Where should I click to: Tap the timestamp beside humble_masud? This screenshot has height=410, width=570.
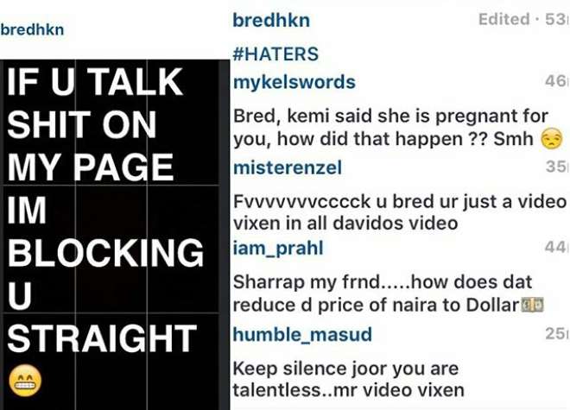point(557,333)
